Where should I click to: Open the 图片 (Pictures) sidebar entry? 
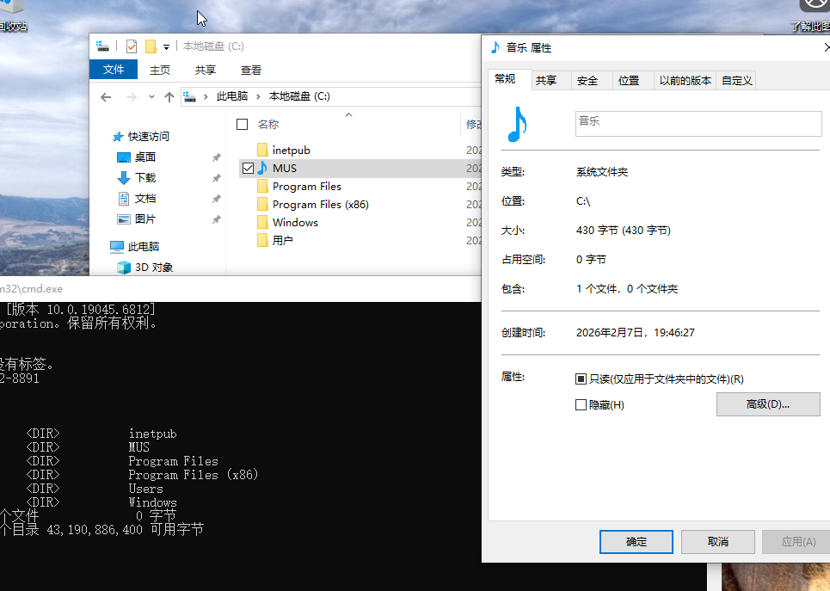(x=144, y=217)
